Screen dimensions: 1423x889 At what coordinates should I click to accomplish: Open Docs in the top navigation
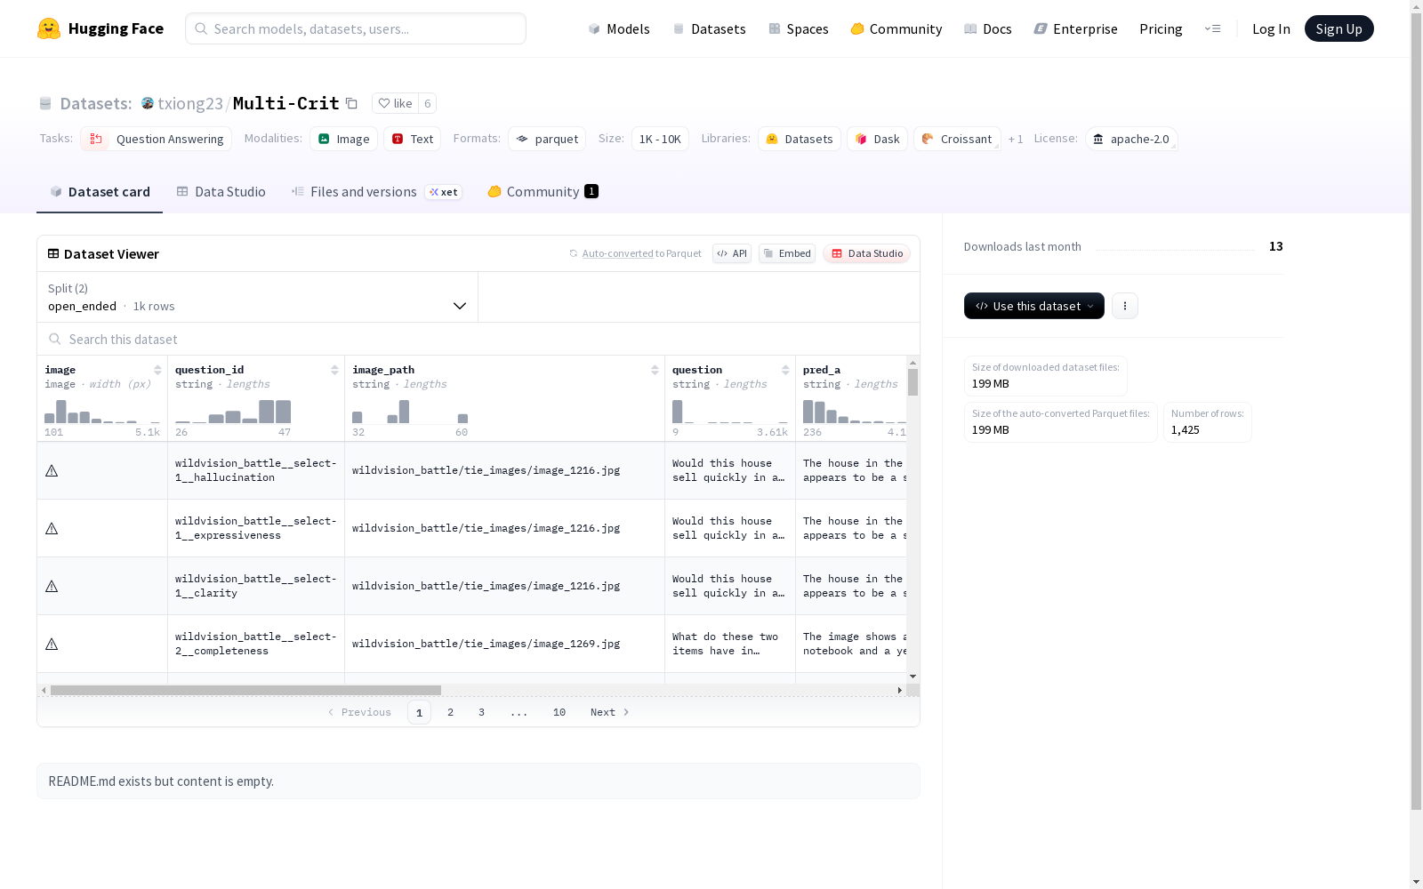click(x=987, y=28)
